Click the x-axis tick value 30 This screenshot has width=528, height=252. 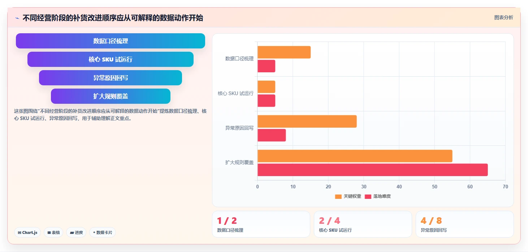[364, 187]
